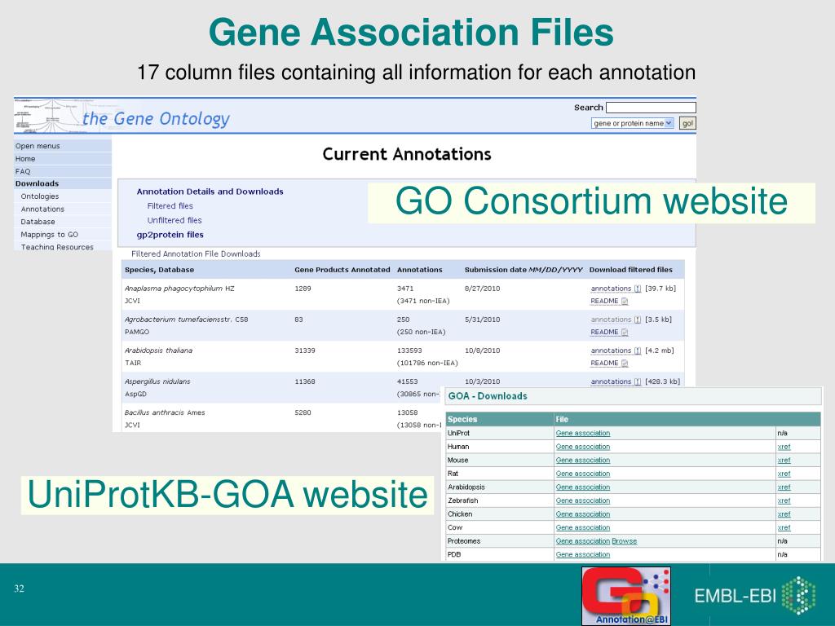Click README document icon for Arabidopsis thaliana row
The width and height of the screenshot is (835, 626).
click(x=625, y=363)
